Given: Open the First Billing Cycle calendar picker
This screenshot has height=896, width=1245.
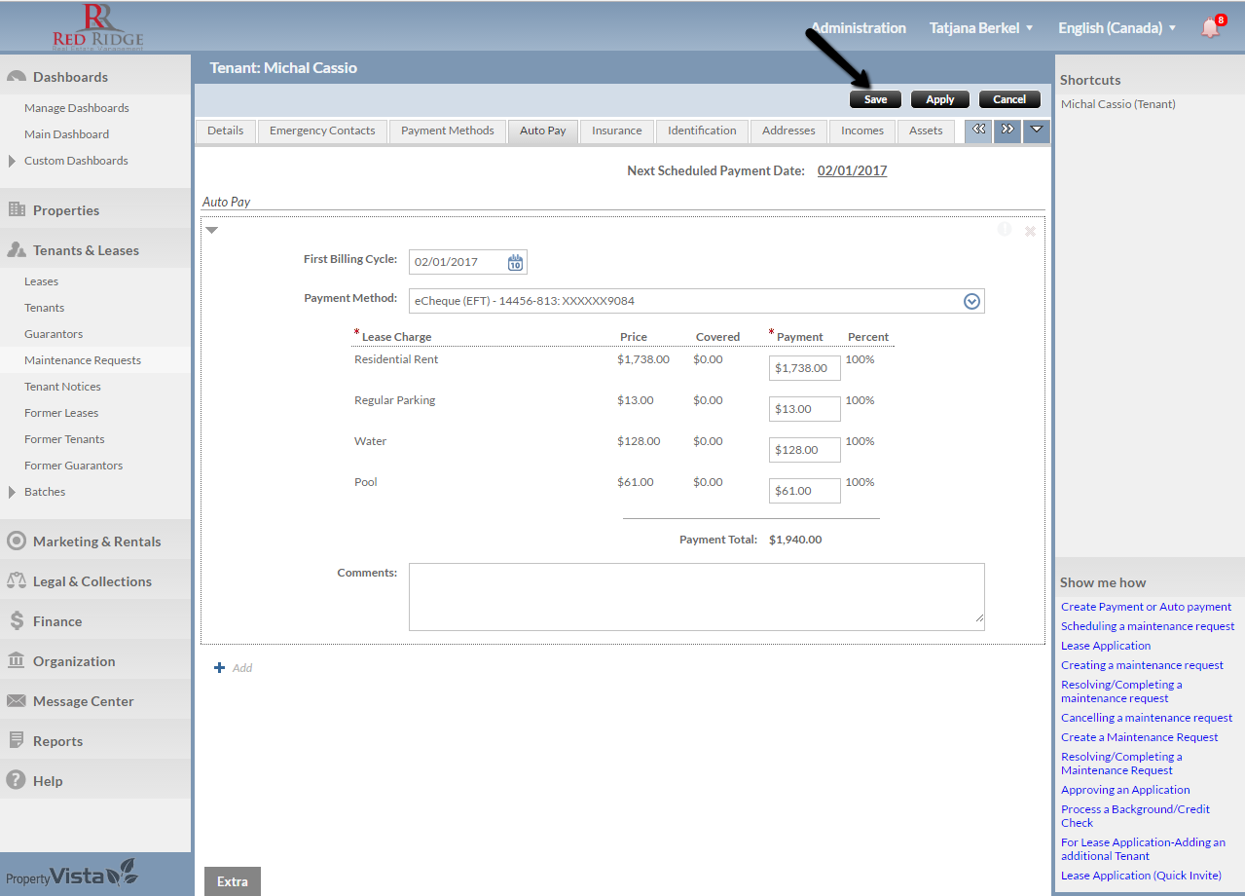Looking at the screenshot, I should pyautogui.click(x=515, y=262).
